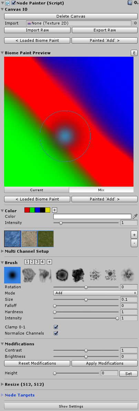
Task: Open the component help book icon
Action: [x=130, y=3]
